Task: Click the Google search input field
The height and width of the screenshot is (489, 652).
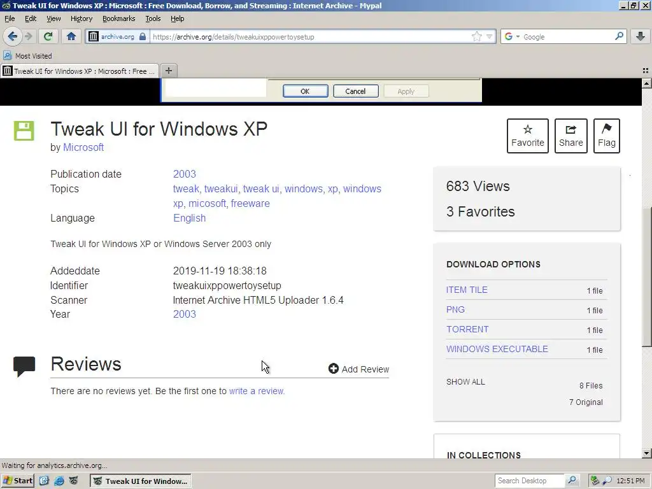Action: [567, 36]
